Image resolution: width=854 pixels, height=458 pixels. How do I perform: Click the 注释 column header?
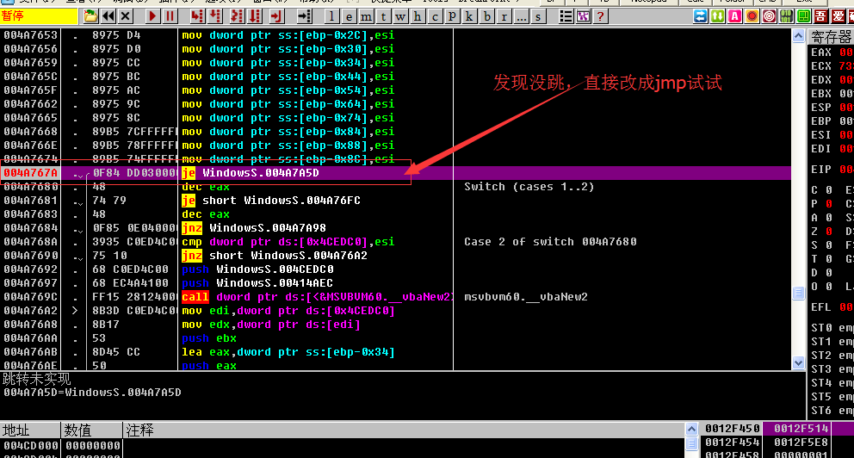[403, 430]
